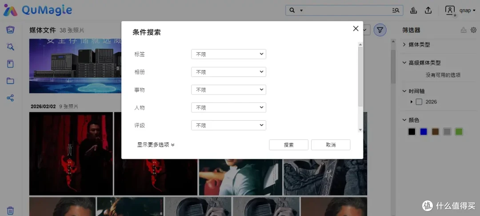Open the advanced search icon in search bar
The width and height of the screenshot is (480, 216).
tap(396, 10)
